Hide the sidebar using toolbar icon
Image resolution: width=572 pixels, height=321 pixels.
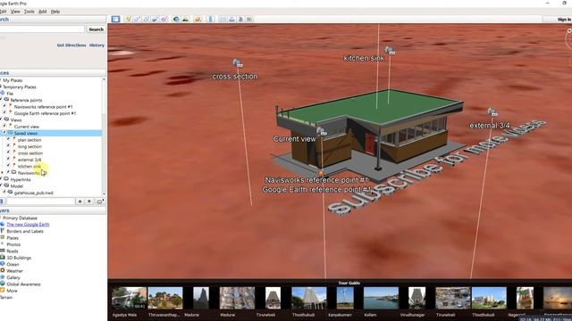coord(115,19)
